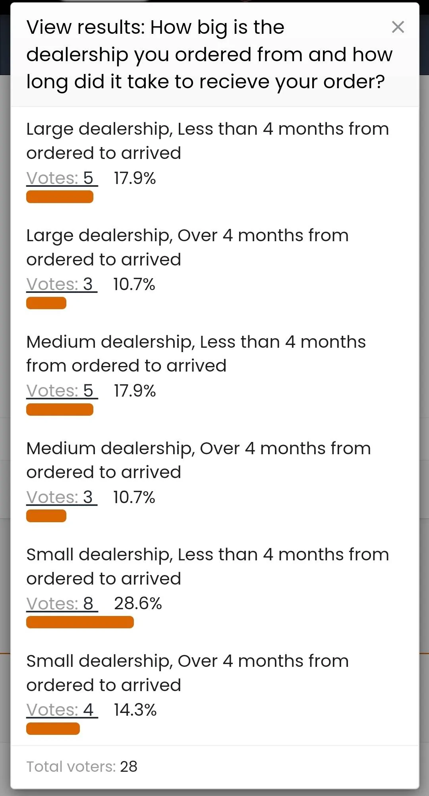This screenshot has width=429, height=796.
Task: Open votes for Small dealership, Over 4 months
Action: (62, 710)
